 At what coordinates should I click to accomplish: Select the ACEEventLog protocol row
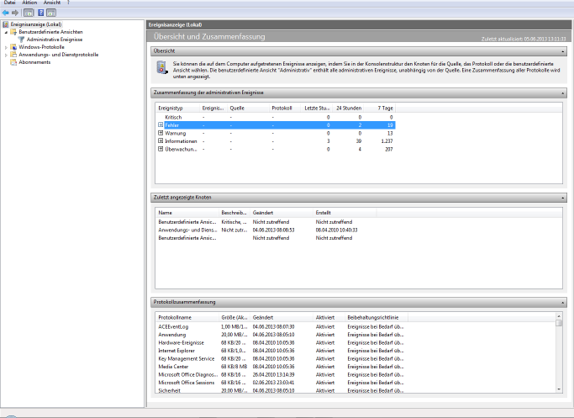[282, 327]
